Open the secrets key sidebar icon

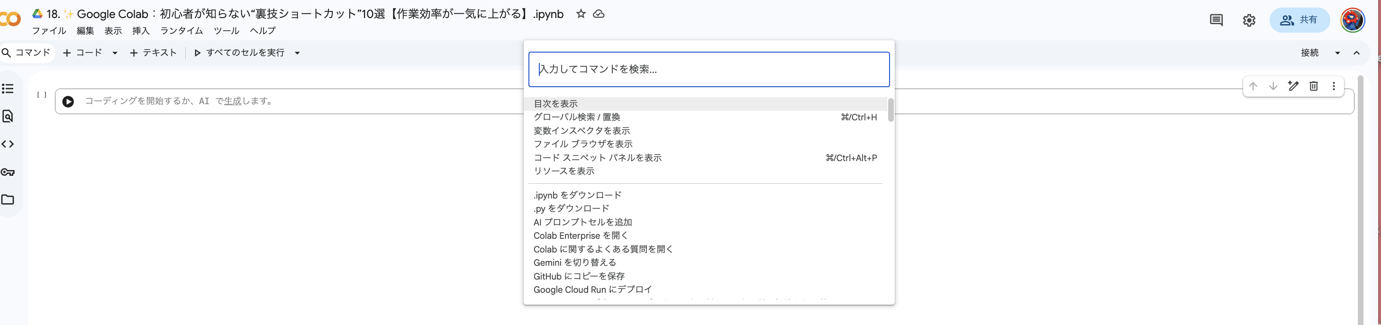(8, 172)
